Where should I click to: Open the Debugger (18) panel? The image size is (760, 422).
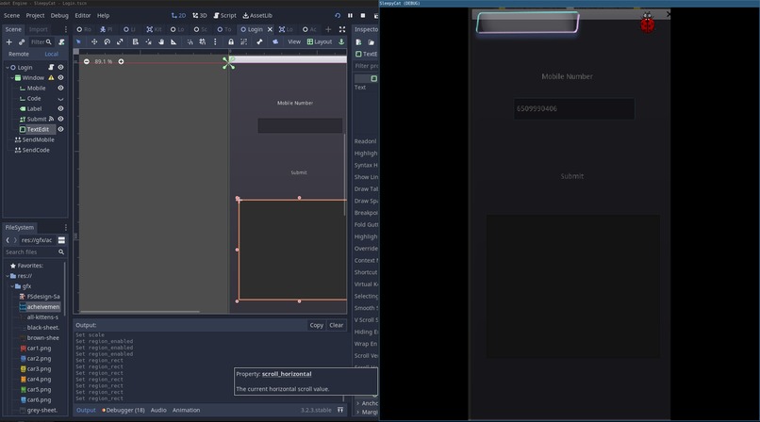pyautogui.click(x=124, y=410)
